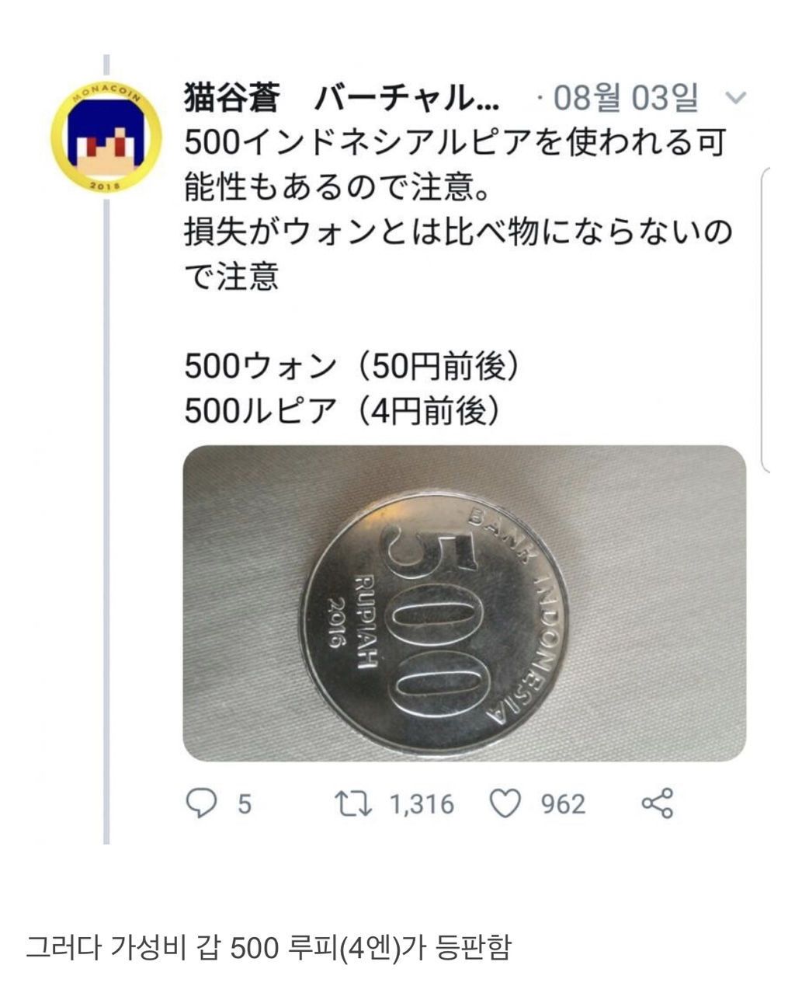Click the line 500ルピア（4円前後）

coord(342,412)
